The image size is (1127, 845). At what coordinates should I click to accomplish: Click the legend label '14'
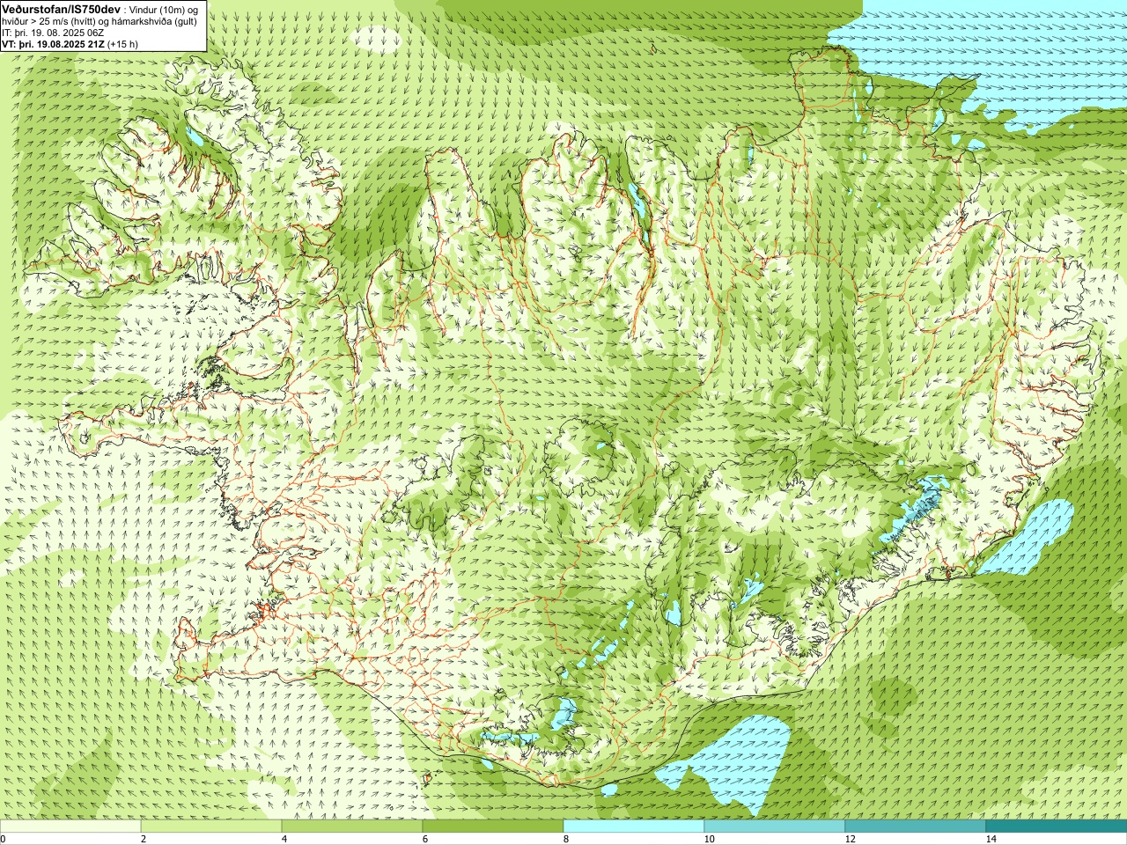click(x=991, y=839)
